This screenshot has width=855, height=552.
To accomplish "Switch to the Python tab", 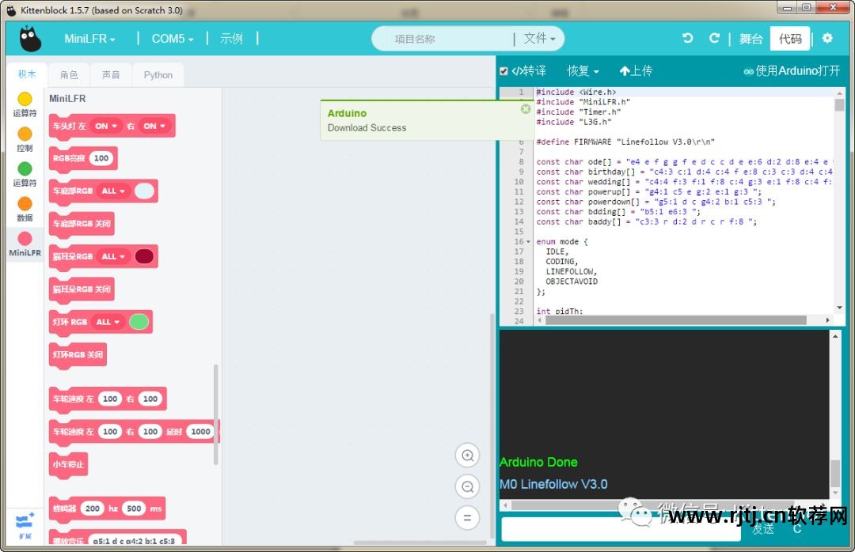I will pos(158,75).
